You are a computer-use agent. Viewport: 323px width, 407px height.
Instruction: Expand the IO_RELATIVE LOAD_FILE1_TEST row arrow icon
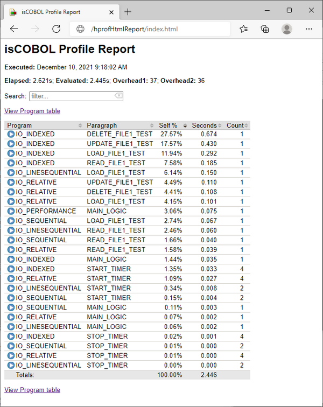point(11,201)
